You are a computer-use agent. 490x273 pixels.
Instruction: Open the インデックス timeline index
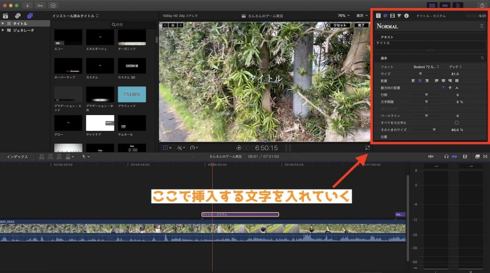pos(17,157)
